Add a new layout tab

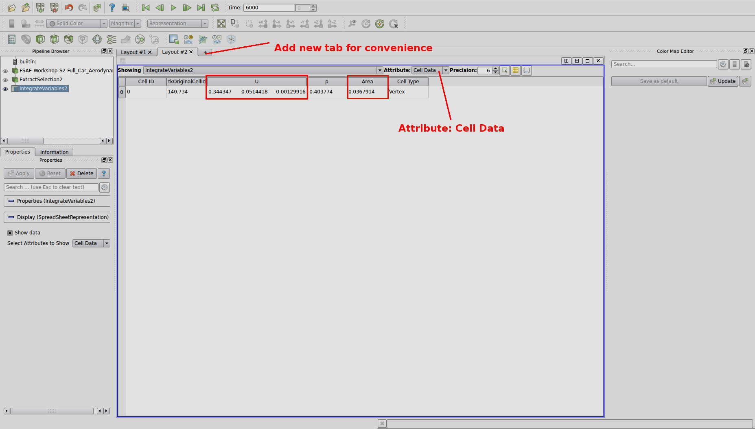tap(205, 52)
